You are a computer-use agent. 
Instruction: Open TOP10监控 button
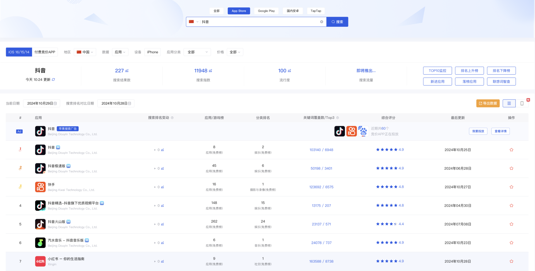click(x=437, y=71)
